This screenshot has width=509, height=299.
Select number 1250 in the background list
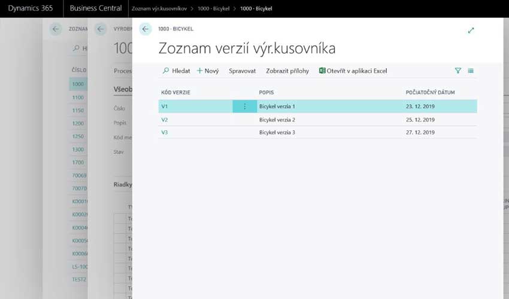[78, 136]
